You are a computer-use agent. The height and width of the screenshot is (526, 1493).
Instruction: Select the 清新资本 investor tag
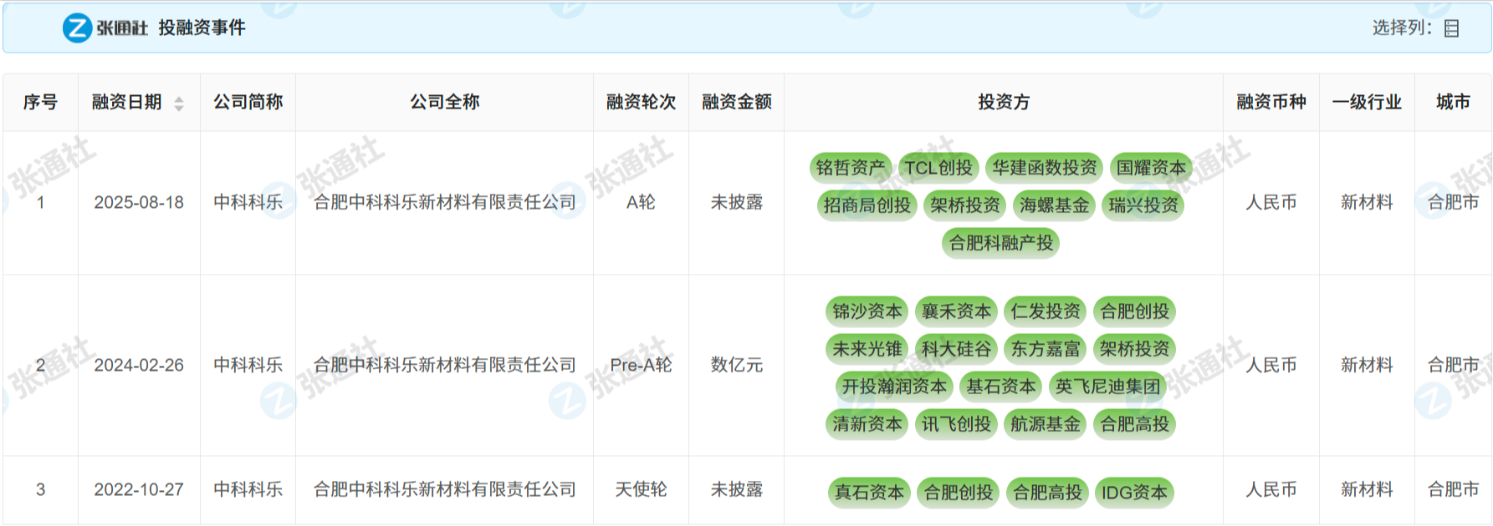click(867, 424)
